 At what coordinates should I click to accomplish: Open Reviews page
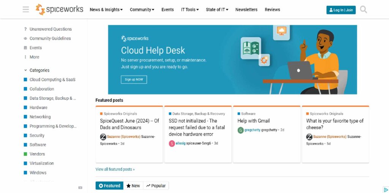pos(272,9)
